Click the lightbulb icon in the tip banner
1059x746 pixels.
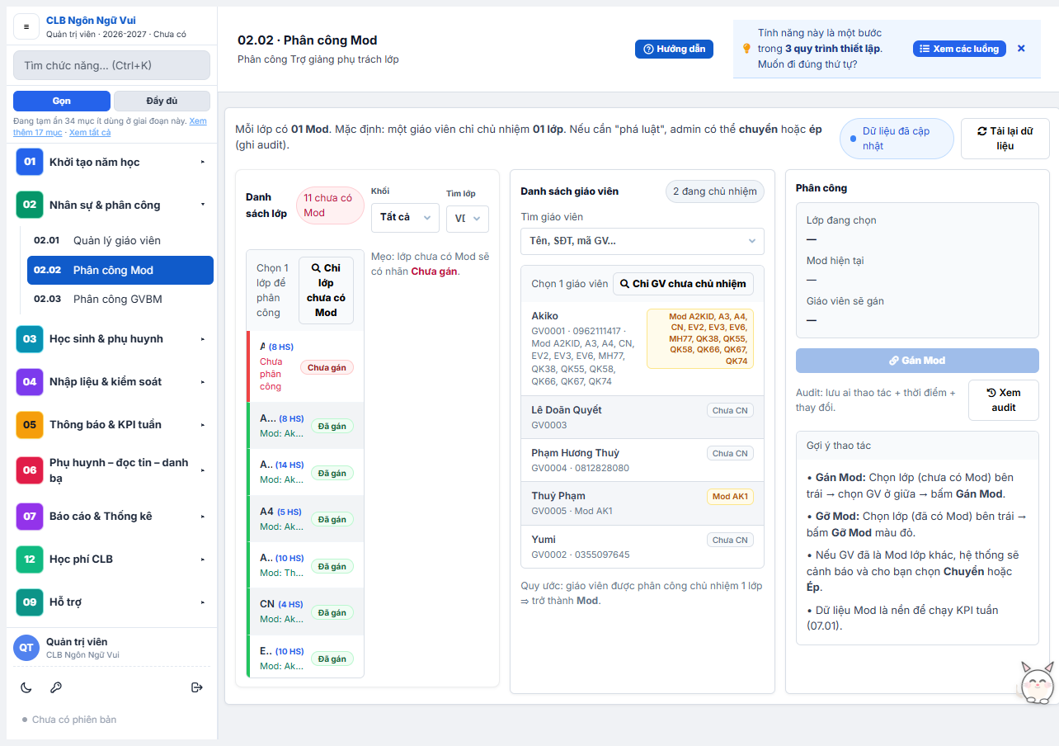(x=747, y=49)
